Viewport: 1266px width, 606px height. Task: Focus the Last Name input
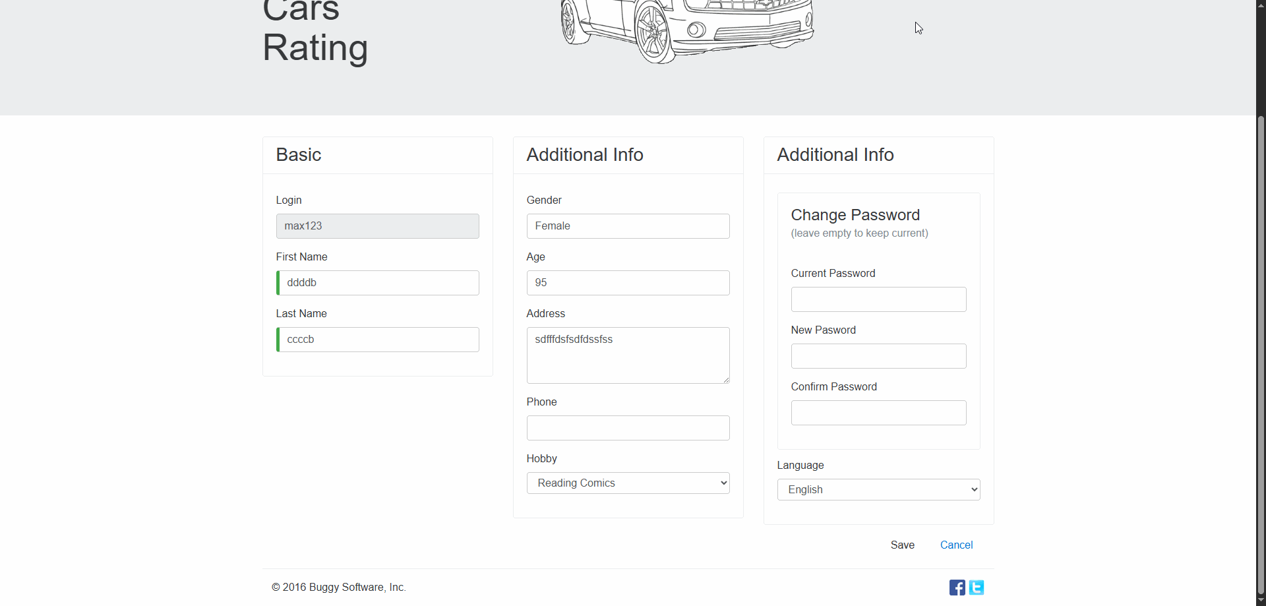[x=378, y=340]
